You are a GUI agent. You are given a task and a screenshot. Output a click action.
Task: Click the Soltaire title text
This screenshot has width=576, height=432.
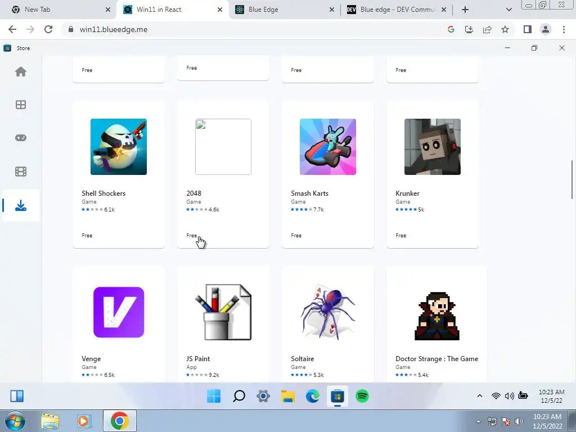click(x=302, y=359)
